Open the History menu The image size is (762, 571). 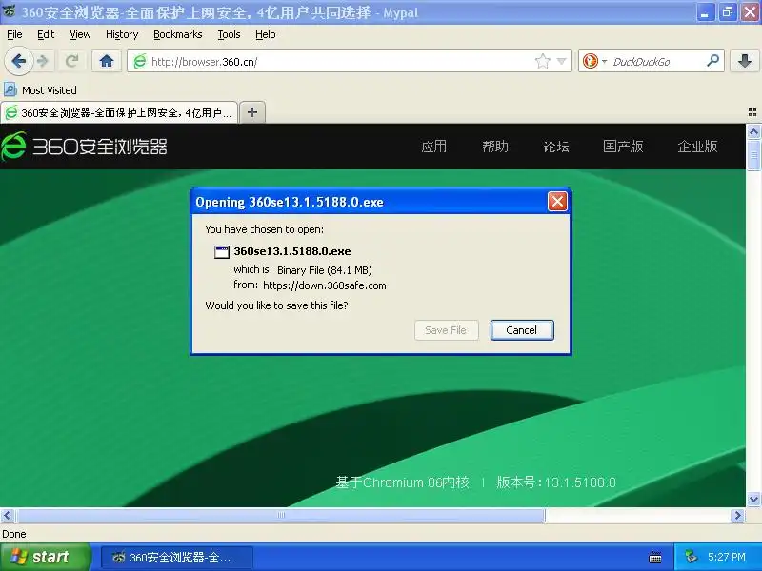point(122,34)
